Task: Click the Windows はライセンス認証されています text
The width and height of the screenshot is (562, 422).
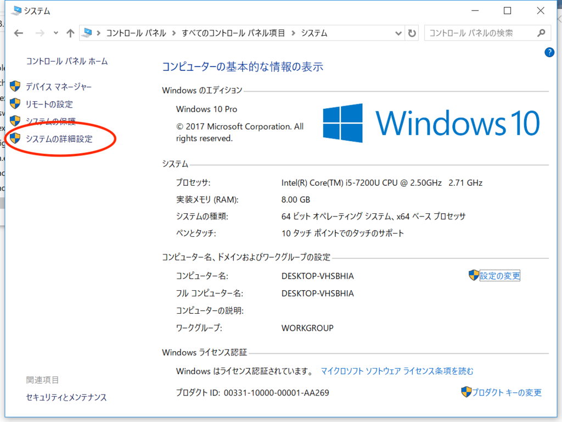Action: click(x=245, y=371)
